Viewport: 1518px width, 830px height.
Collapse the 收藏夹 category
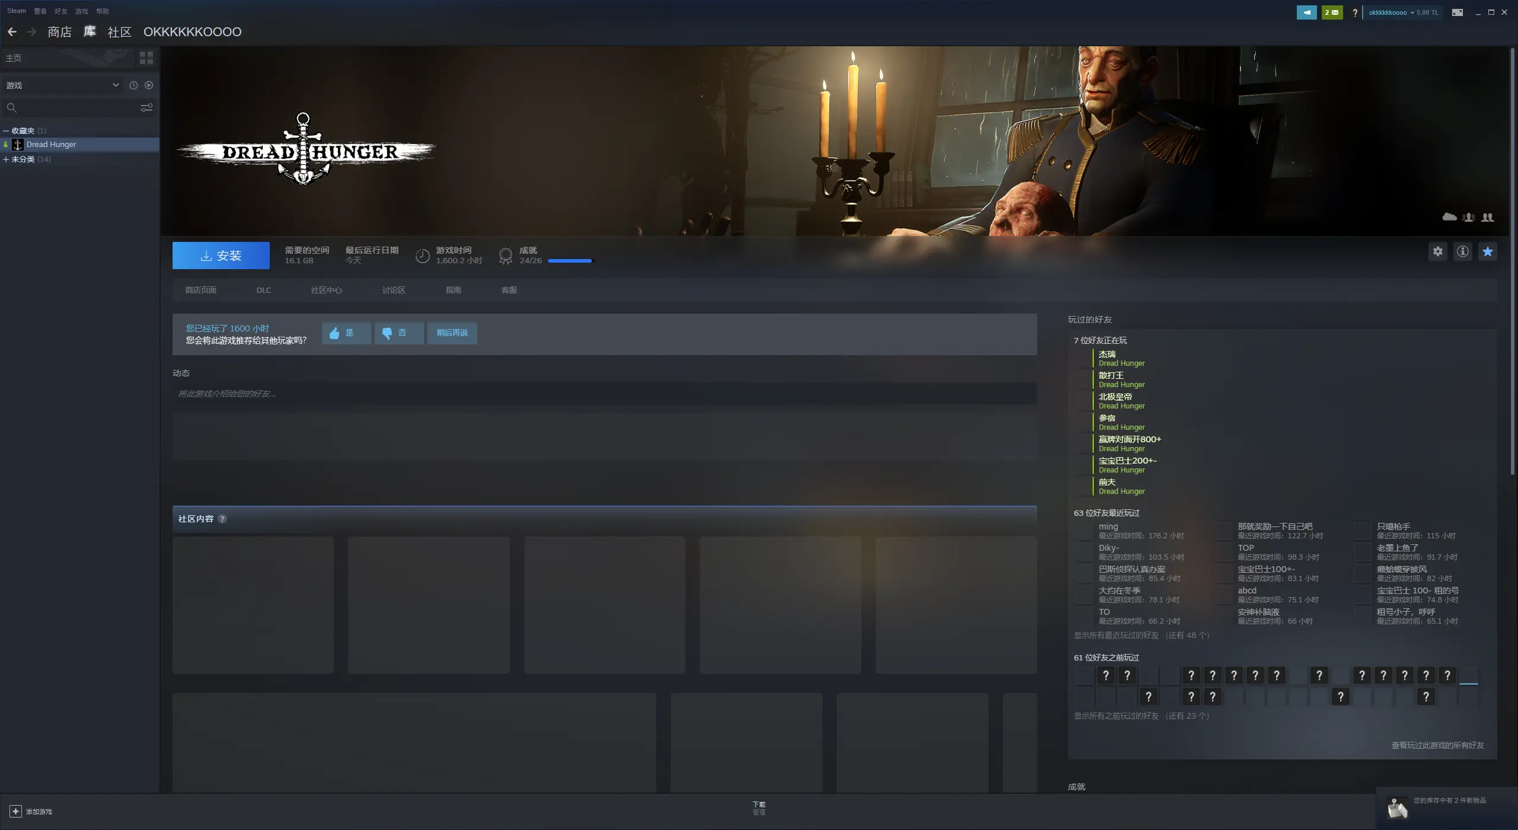coord(6,130)
